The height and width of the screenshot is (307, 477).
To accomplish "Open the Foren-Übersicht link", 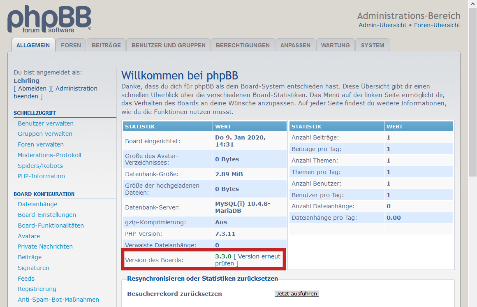I will coord(437,25).
